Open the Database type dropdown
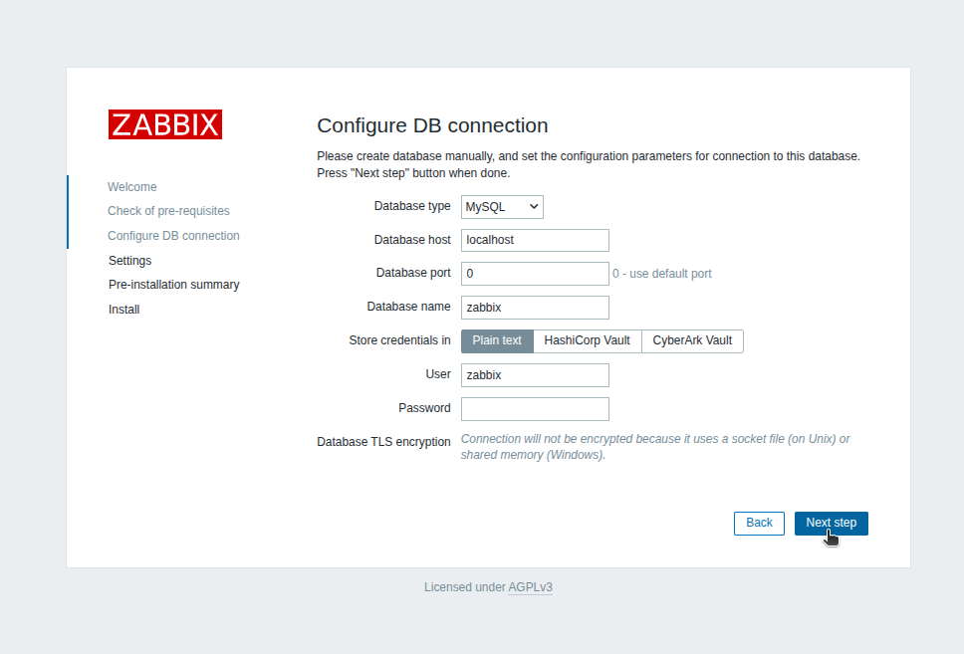Image resolution: width=964 pixels, height=654 pixels. [502, 207]
